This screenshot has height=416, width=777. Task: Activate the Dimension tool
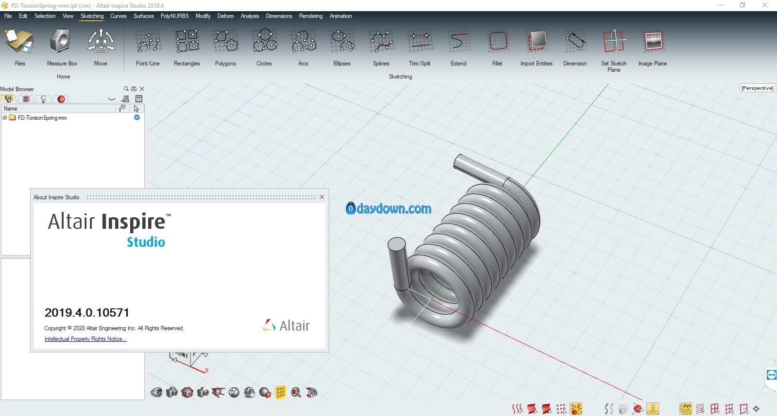click(575, 48)
